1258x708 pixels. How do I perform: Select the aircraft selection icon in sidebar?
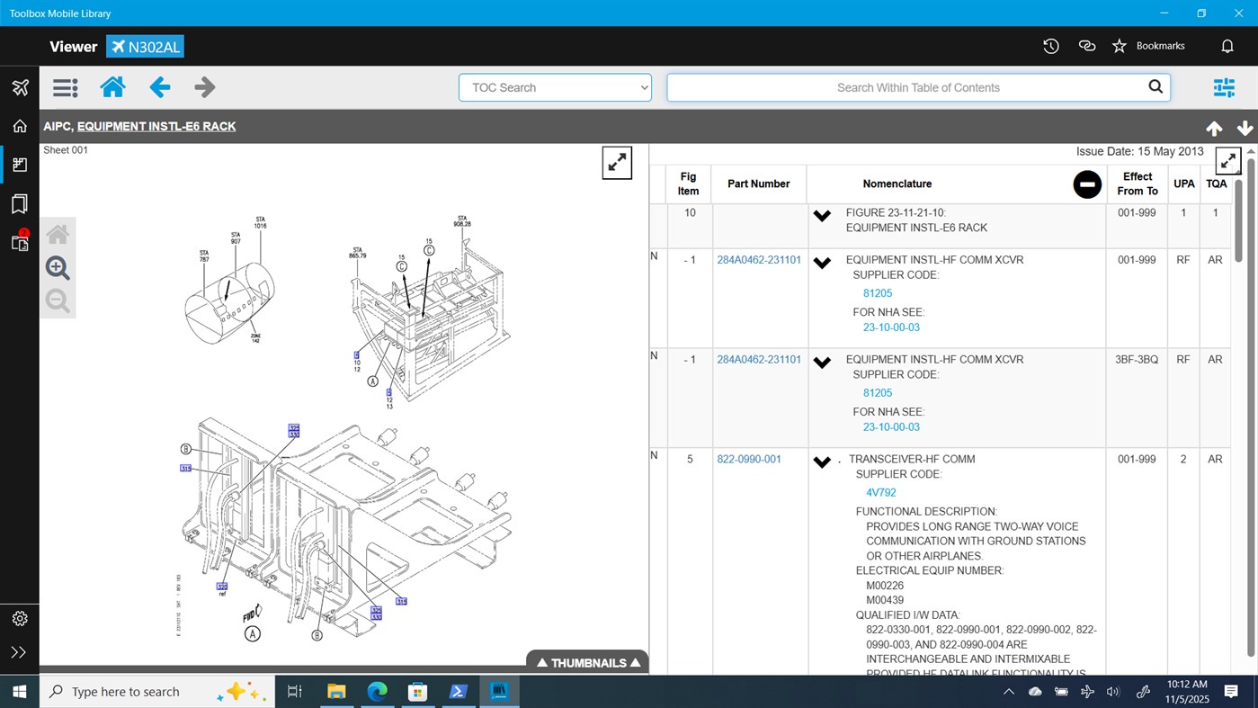click(x=19, y=86)
